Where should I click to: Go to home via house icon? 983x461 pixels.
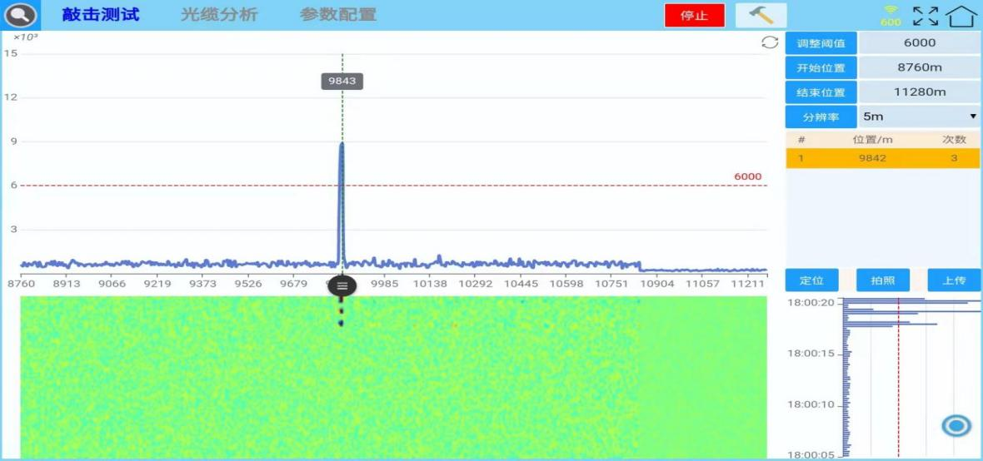pyautogui.click(x=963, y=17)
